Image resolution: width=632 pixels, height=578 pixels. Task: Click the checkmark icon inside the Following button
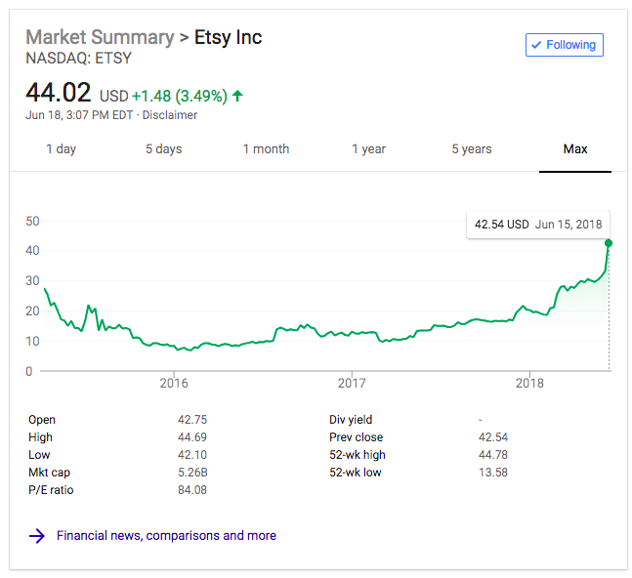tap(536, 45)
